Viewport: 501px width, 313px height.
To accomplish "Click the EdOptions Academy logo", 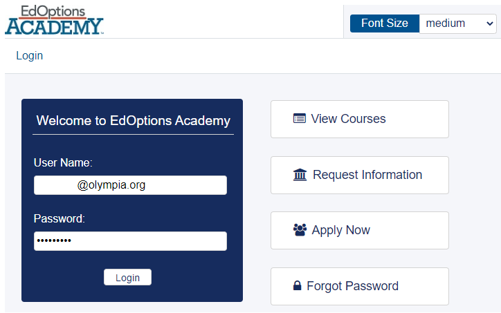I will (x=54, y=20).
